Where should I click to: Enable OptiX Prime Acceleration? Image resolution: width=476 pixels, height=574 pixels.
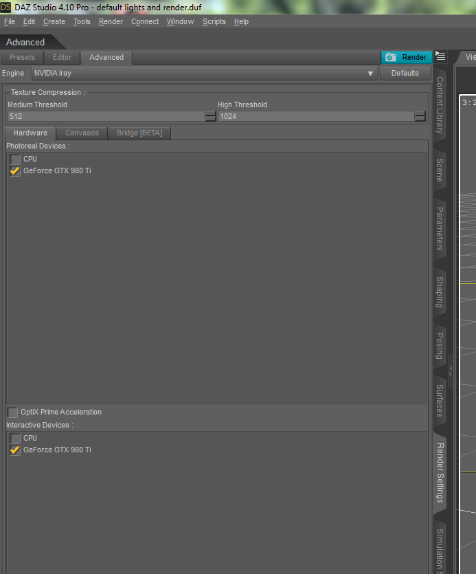pyautogui.click(x=12, y=412)
